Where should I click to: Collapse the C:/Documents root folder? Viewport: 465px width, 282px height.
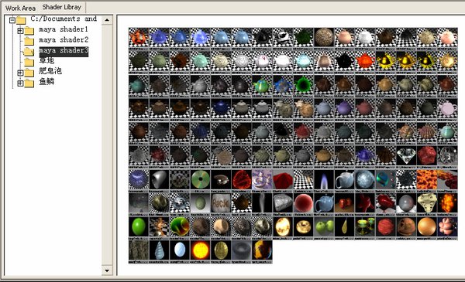tap(12, 20)
